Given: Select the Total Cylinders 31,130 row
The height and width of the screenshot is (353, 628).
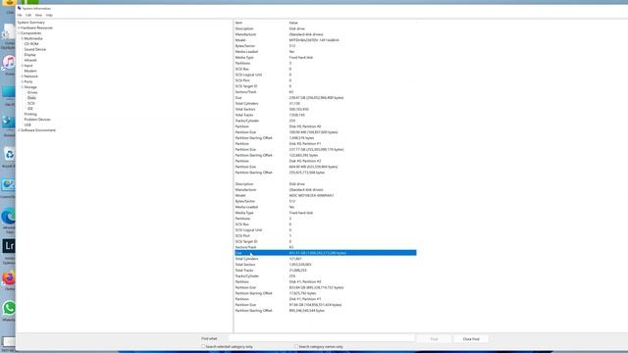Looking at the screenshot, I should point(325,104).
